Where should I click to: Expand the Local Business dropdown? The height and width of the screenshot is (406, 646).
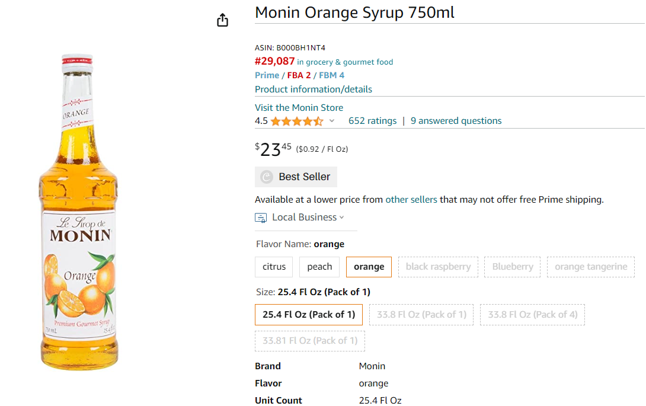tap(341, 217)
